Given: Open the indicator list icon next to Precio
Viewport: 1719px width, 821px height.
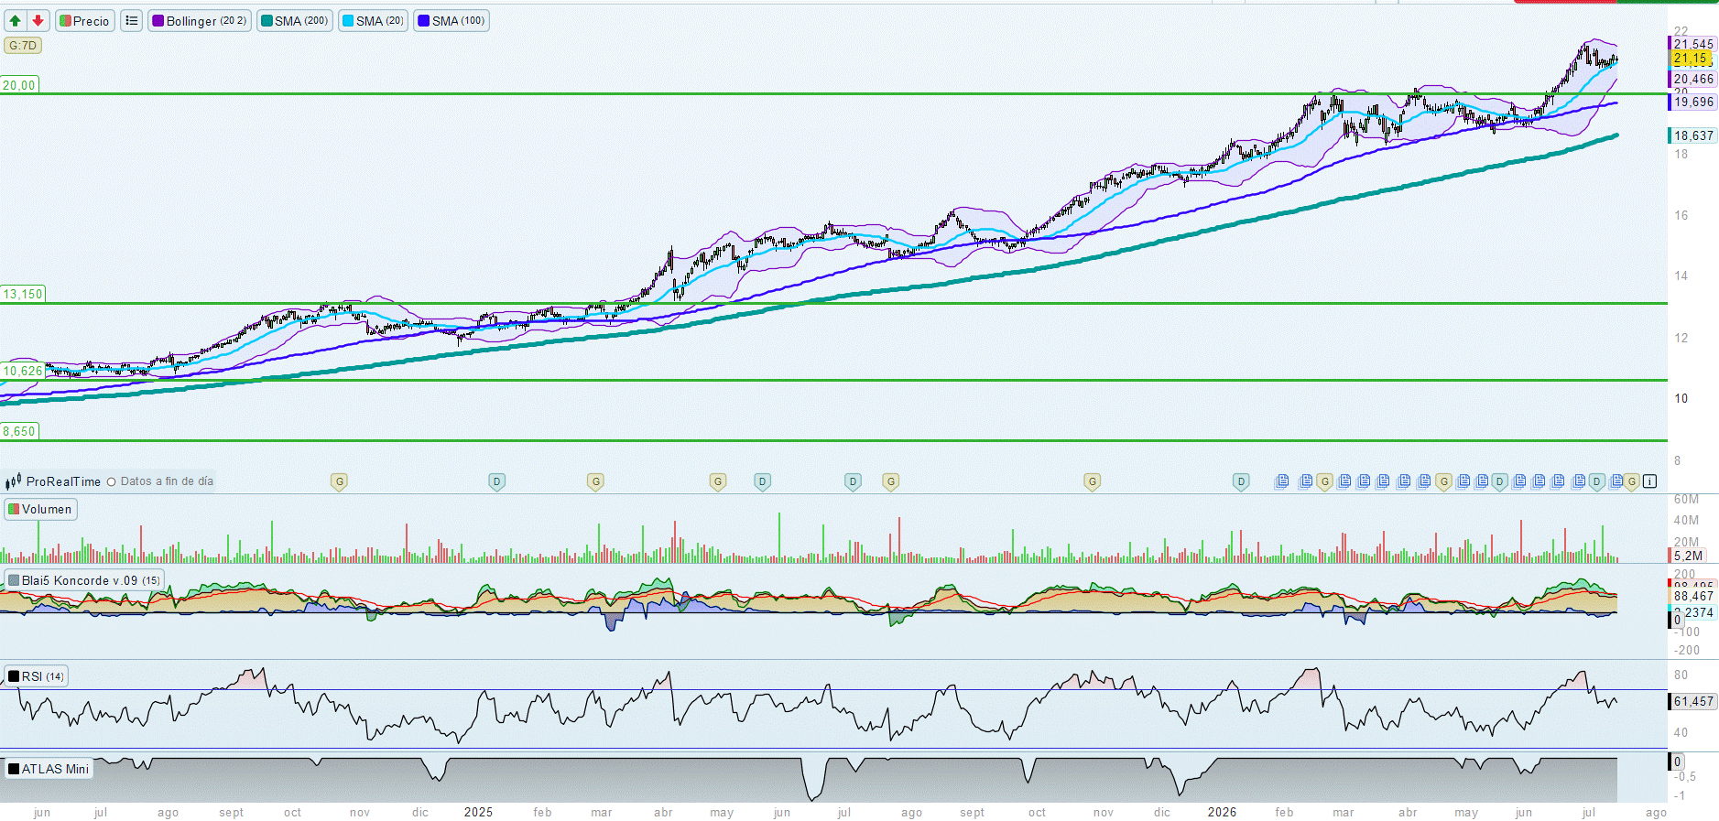Looking at the screenshot, I should pyautogui.click(x=132, y=20).
